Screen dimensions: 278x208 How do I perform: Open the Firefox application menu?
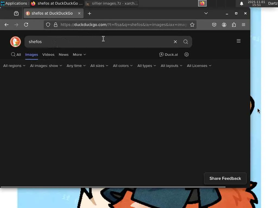point(244,25)
